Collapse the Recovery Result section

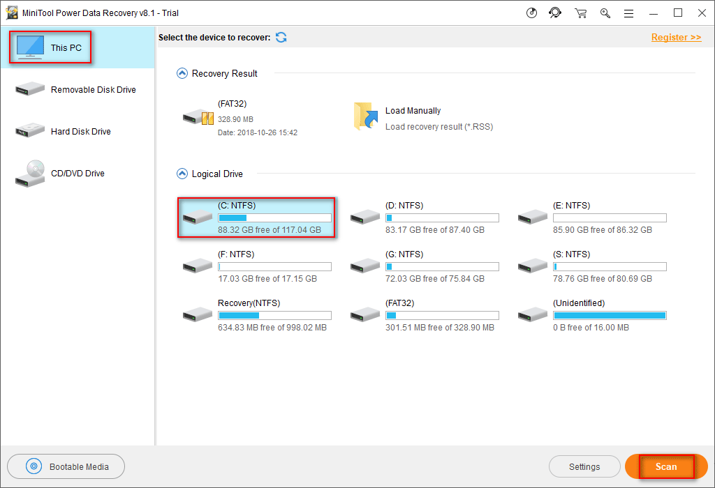(x=182, y=73)
